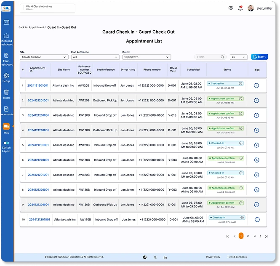Viewport: 280px width, 266px height.
Task: Jump to first page arrow
Action: tap(227, 237)
